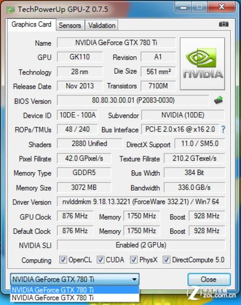Click the Memory Type field GDDR5
This screenshot has height=305, width=241.
point(84,173)
